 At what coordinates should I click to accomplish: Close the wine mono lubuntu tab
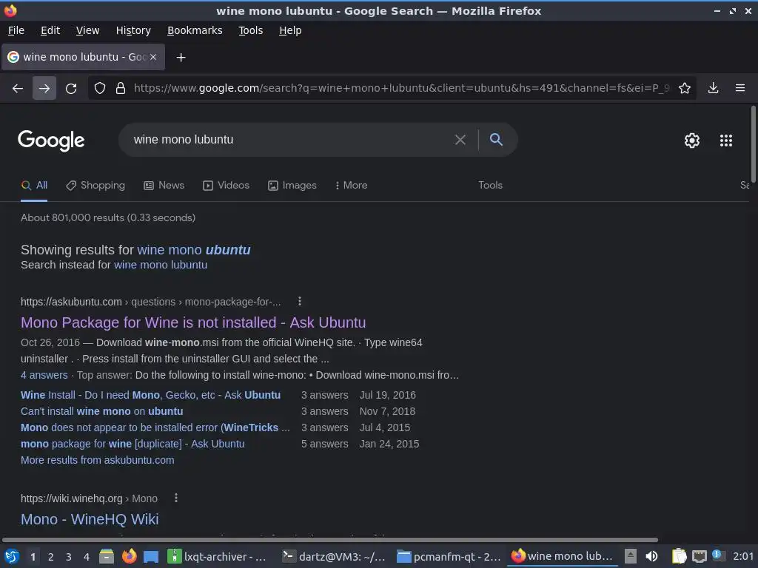click(x=153, y=57)
